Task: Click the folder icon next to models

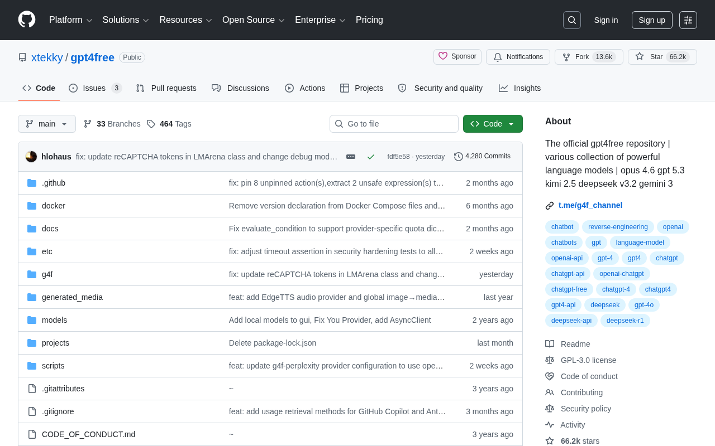Action: [x=32, y=320]
